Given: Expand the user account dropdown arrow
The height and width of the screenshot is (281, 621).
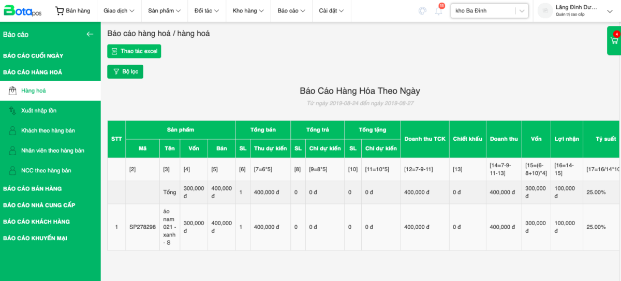Looking at the screenshot, I should coord(610,11).
